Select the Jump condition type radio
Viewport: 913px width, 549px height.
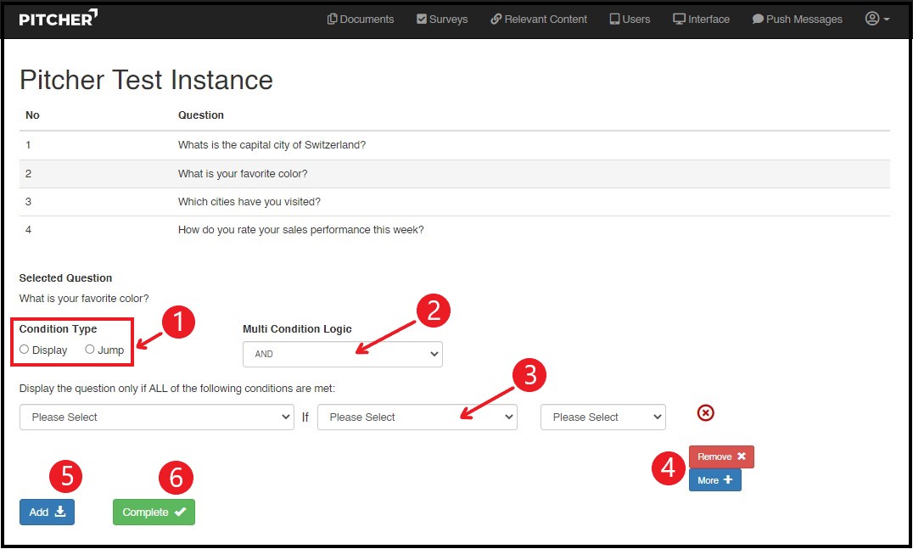90,350
